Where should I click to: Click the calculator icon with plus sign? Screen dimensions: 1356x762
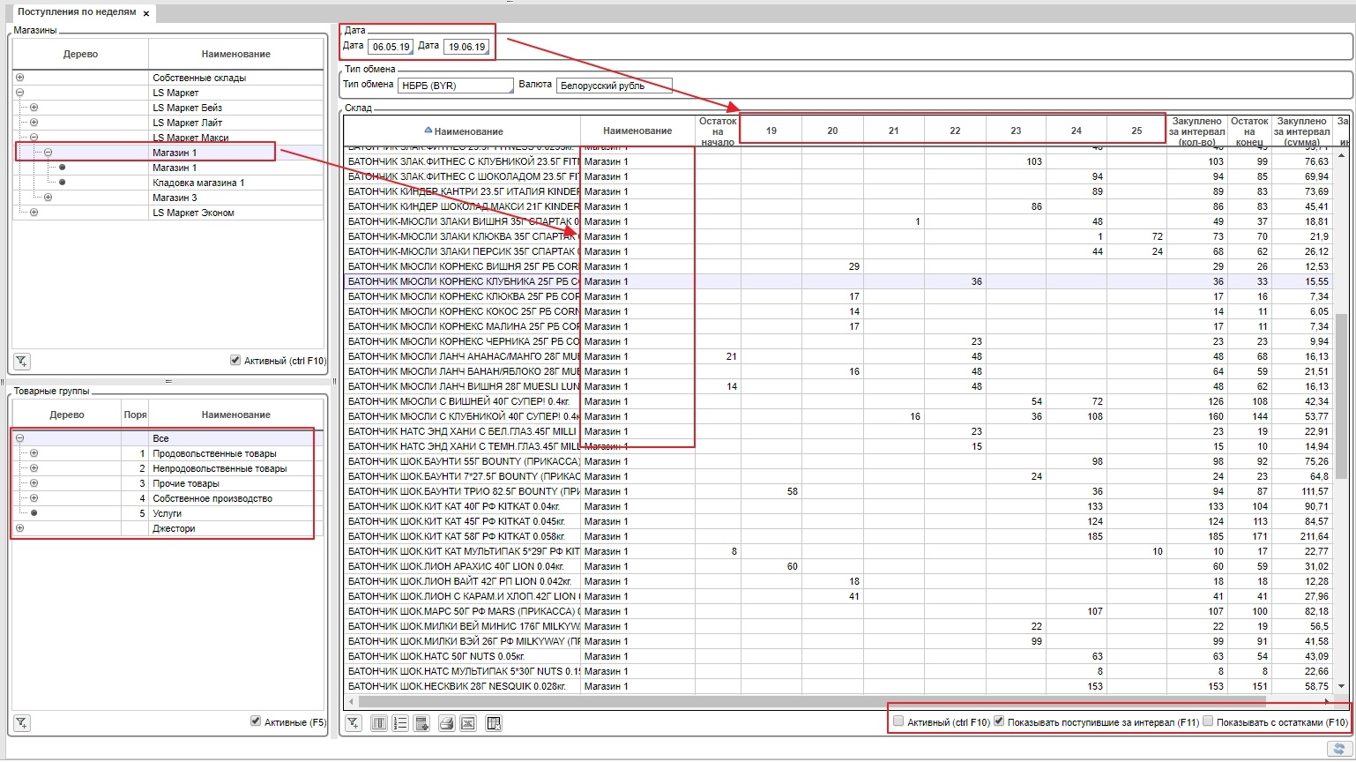pos(422,723)
